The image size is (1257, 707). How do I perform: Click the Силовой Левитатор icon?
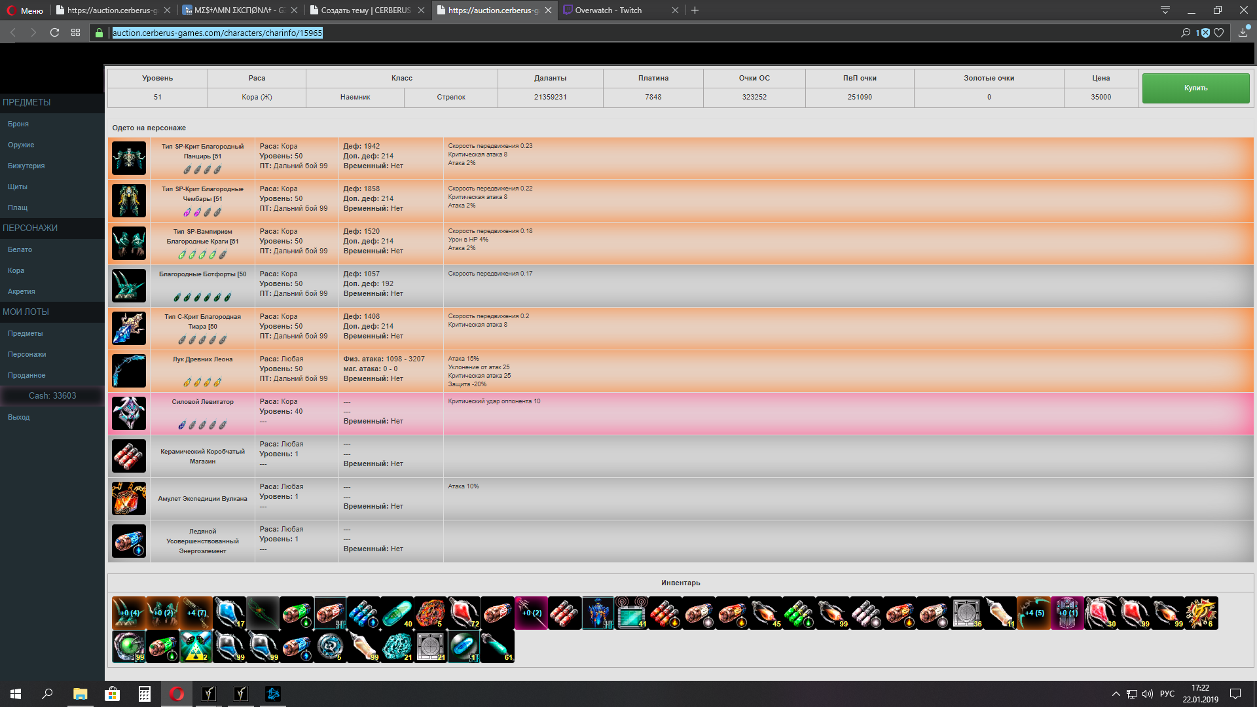(x=129, y=413)
